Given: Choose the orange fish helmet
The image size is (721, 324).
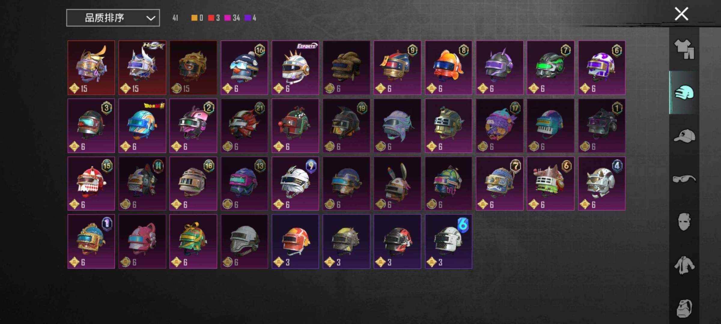Looking at the screenshot, I should [x=449, y=68].
